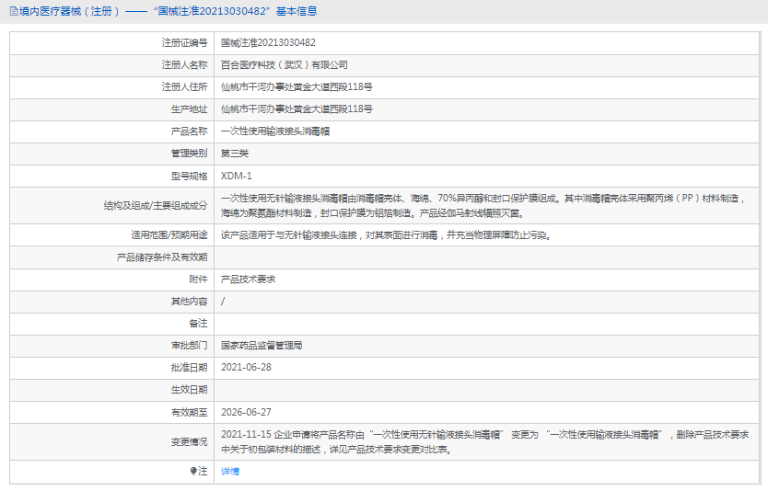The image size is (768, 491).
Task: Select the slash value in 其他内容 row
Action: [x=223, y=302]
